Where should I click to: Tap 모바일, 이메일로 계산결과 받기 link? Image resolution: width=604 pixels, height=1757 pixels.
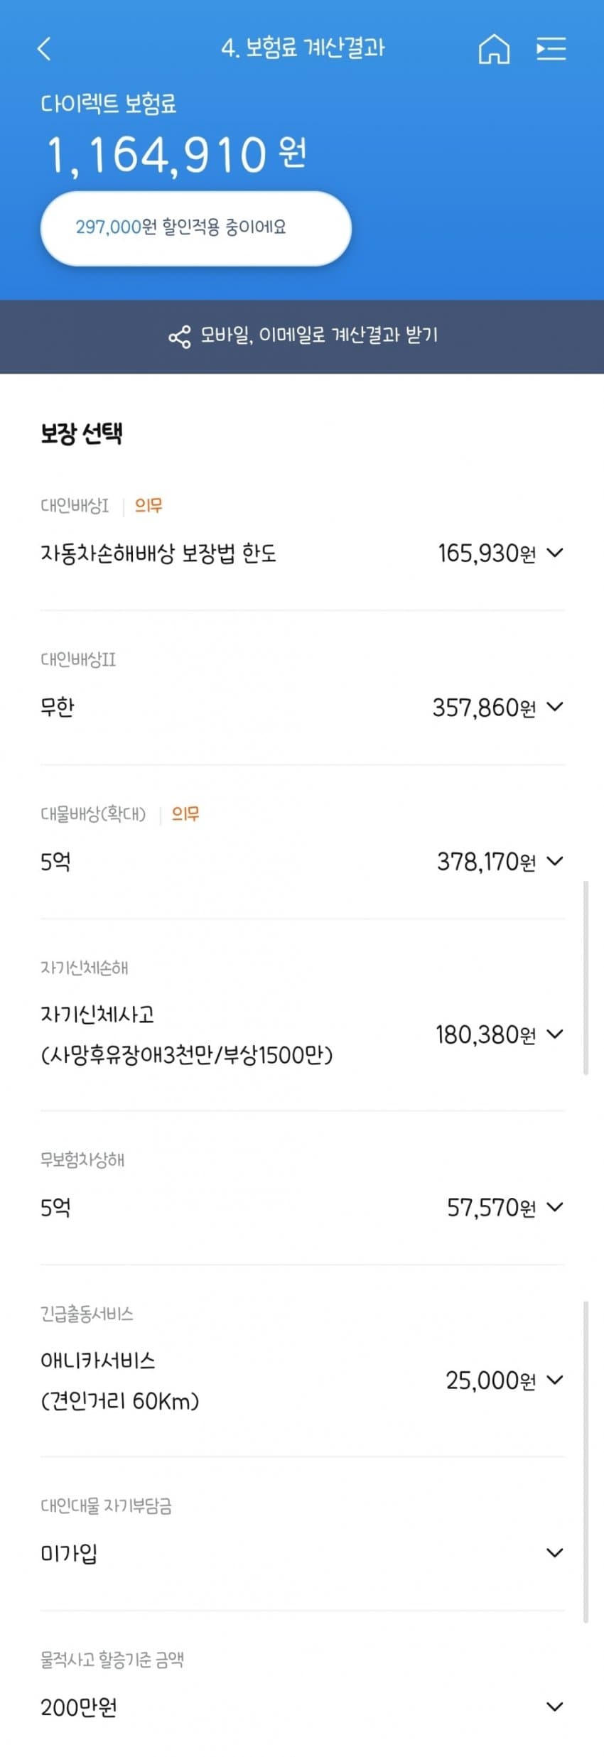319,335
